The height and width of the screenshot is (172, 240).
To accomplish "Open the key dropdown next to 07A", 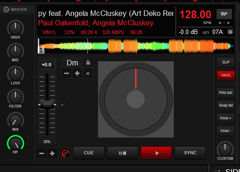I will [230, 32].
